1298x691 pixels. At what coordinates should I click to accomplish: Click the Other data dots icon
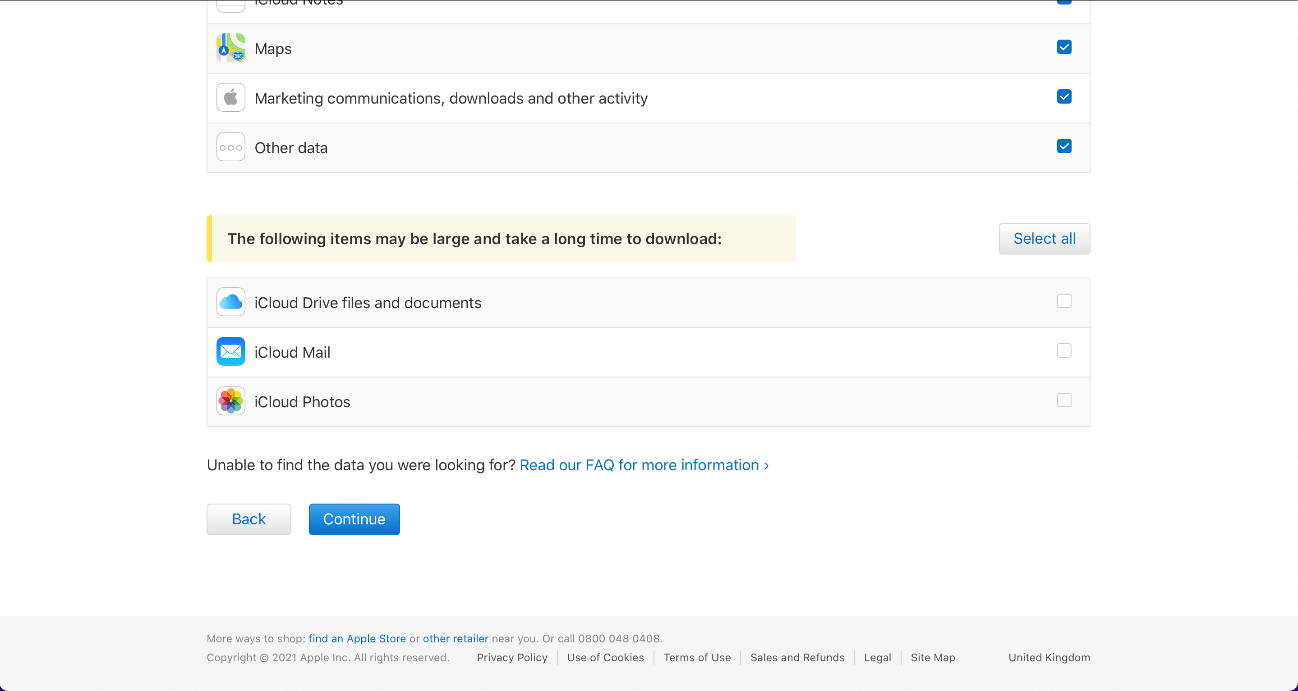pos(231,147)
